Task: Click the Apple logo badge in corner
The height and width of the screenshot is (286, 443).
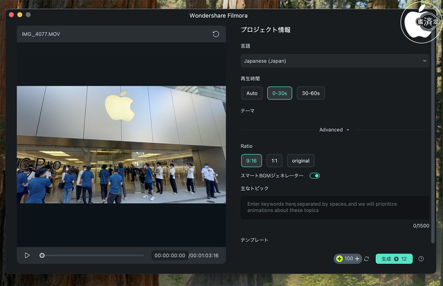Action: coord(420,19)
